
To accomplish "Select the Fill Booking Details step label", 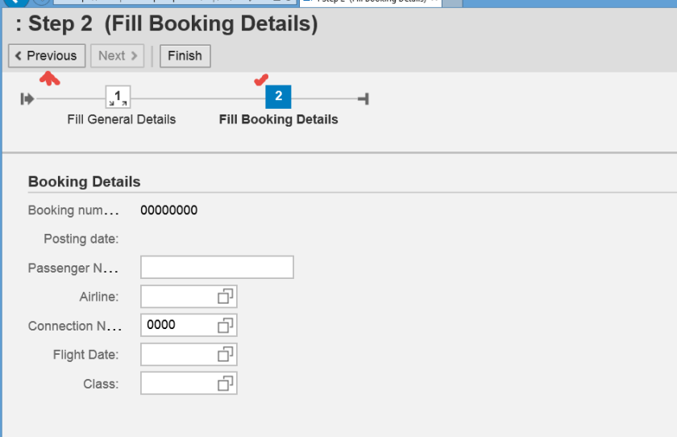I will click(278, 119).
